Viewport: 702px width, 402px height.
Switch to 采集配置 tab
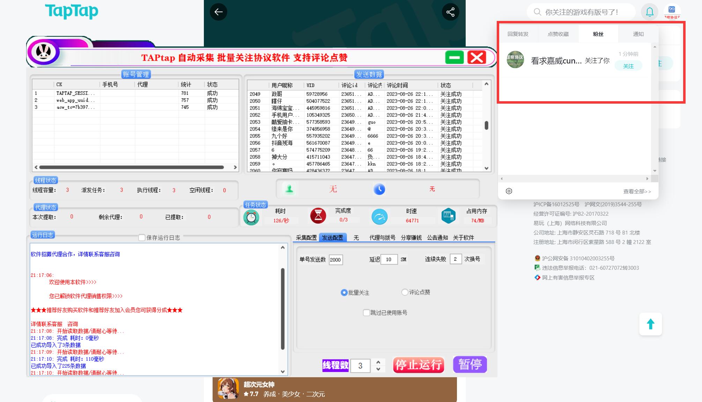(x=306, y=238)
